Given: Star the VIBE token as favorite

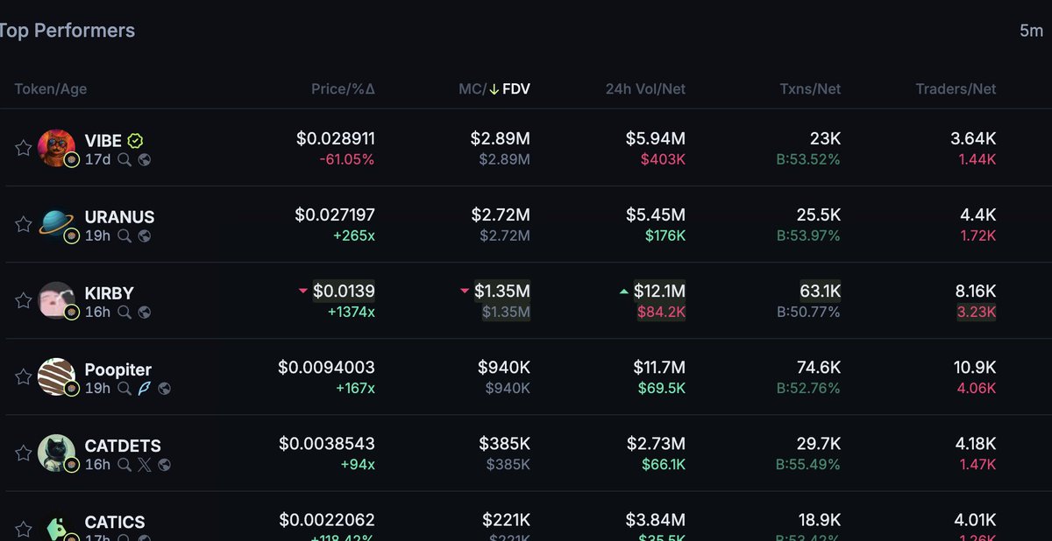Looking at the screenshot, I should click(x=23, y=148).
